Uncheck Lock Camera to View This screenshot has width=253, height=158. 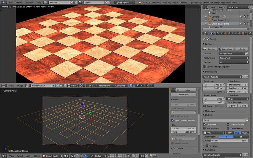(172, 120)
